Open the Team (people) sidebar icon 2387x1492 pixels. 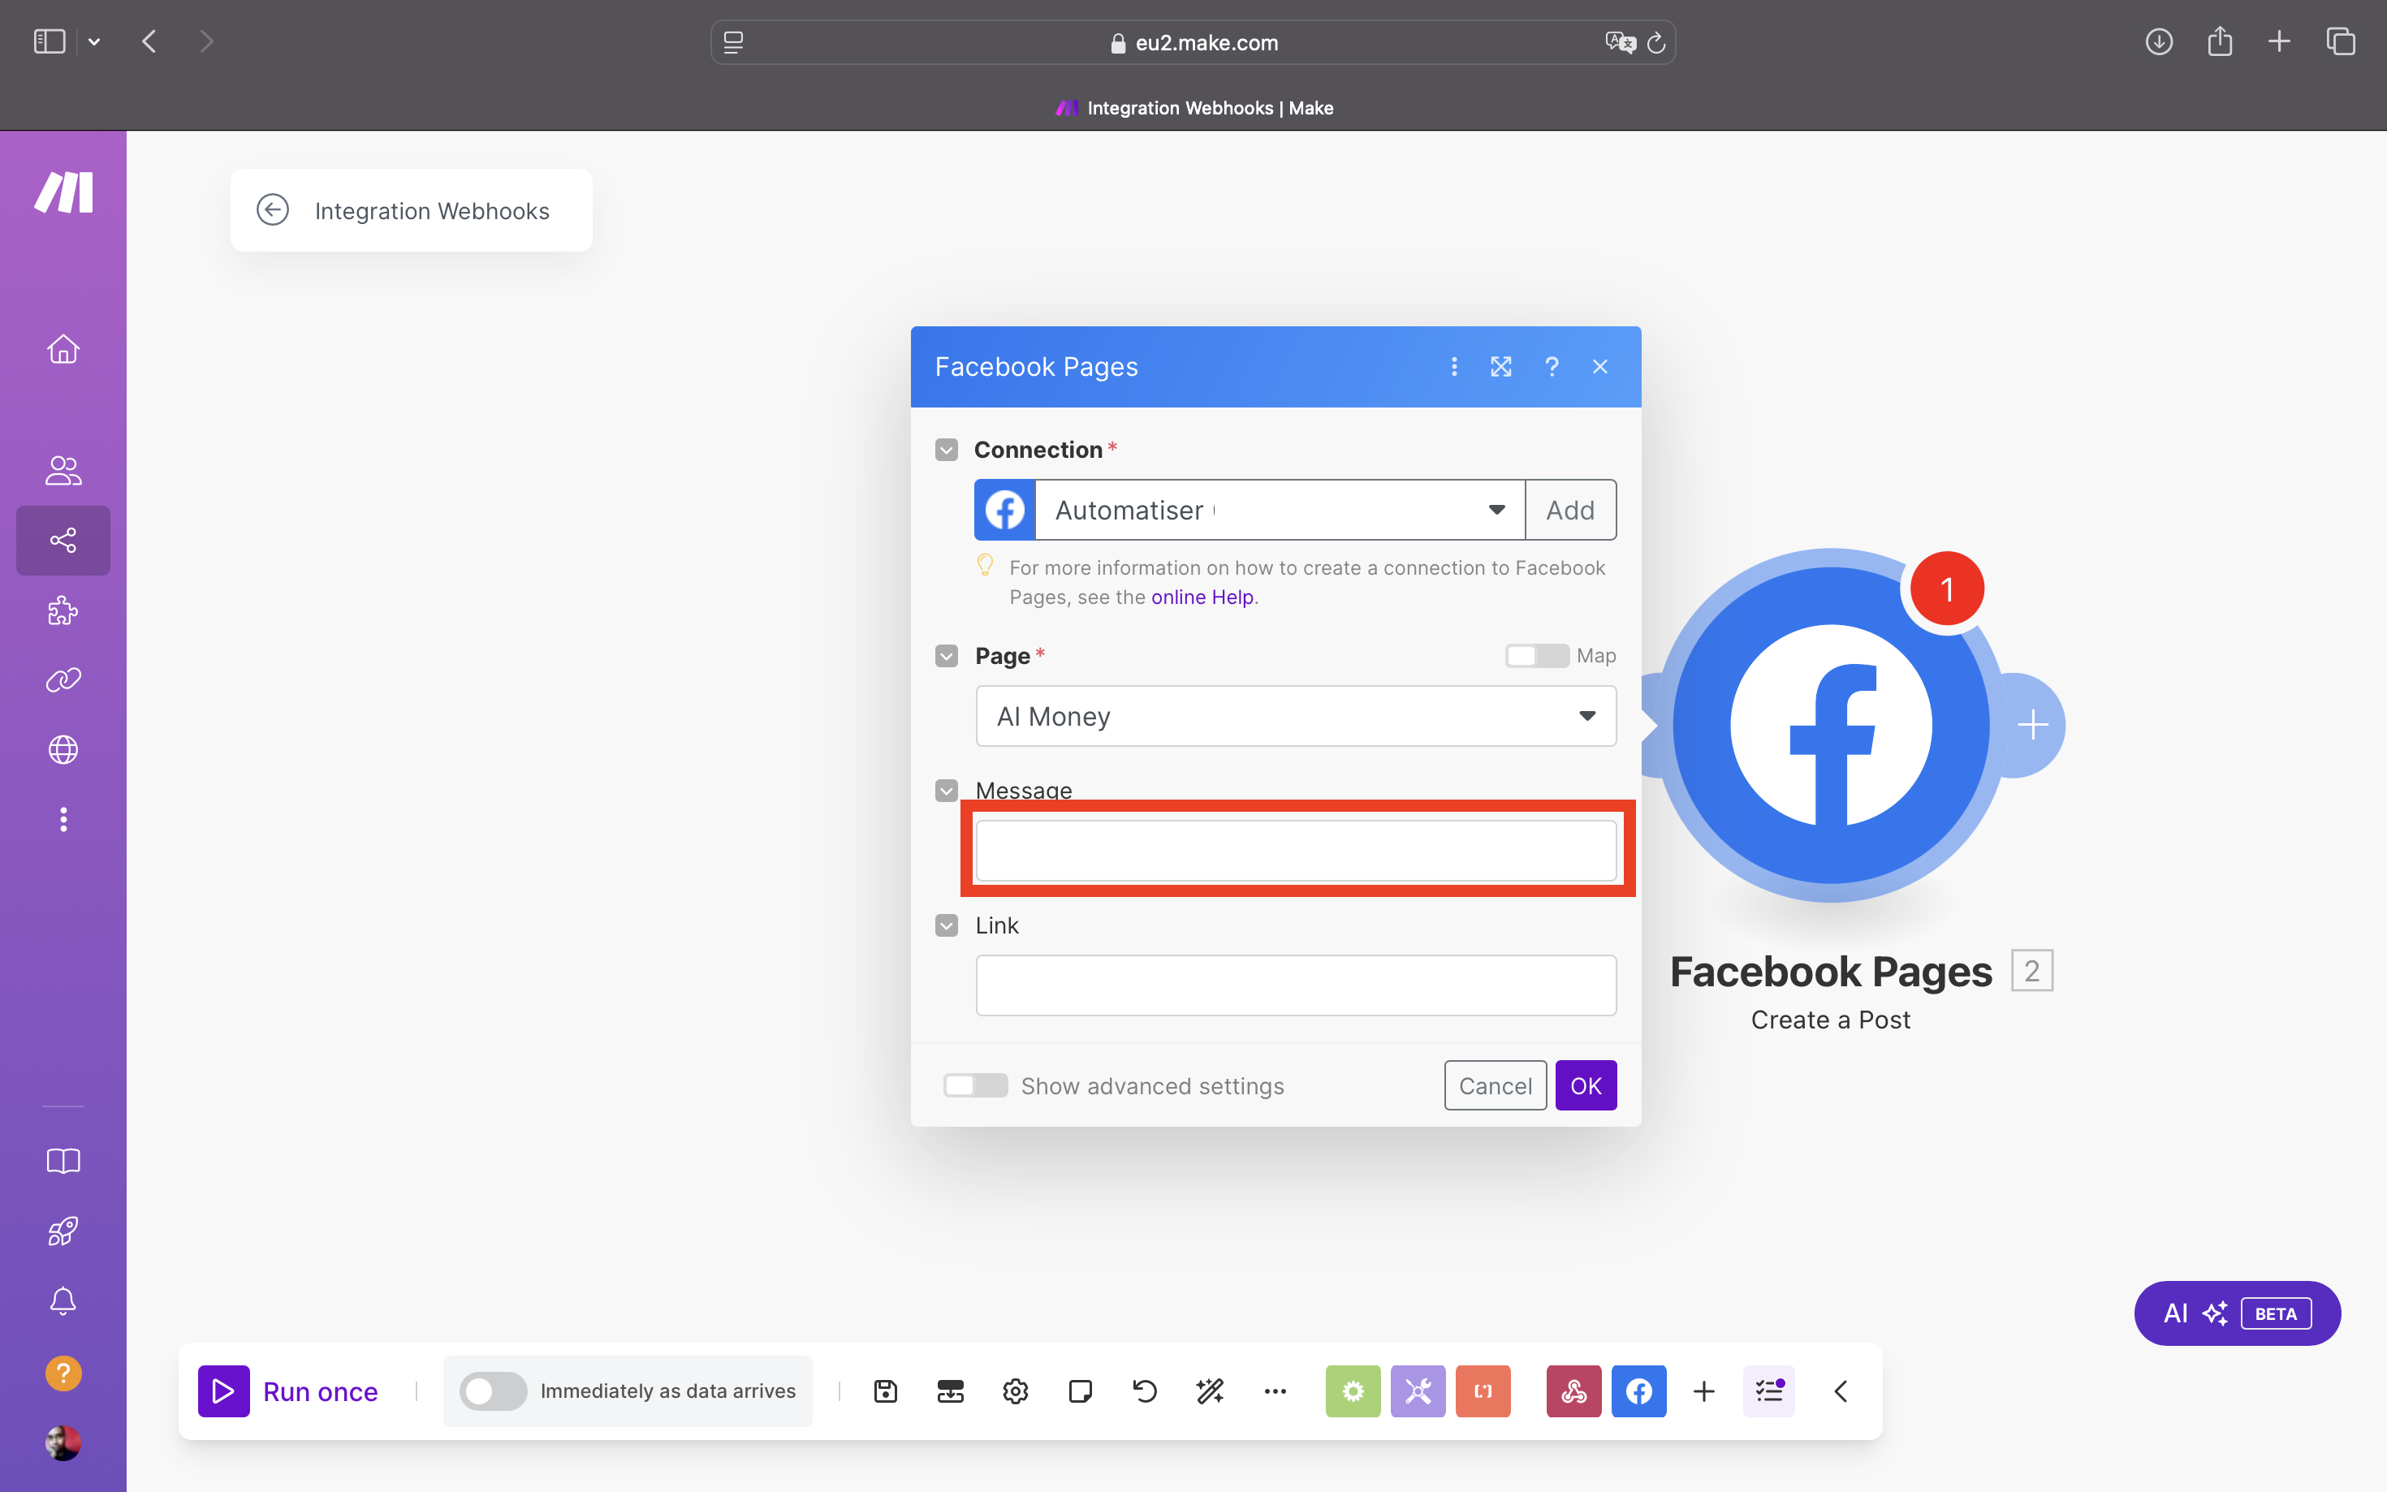pyautogui.click(x=63, y=471)
